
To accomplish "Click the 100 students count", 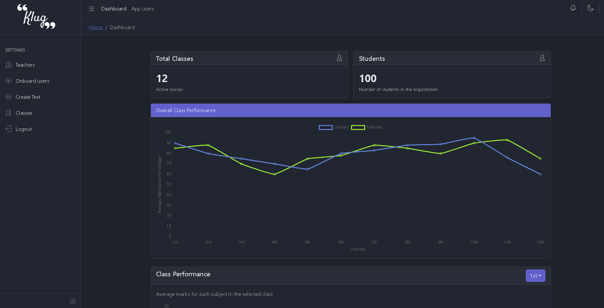I will (x=368, y=78).
